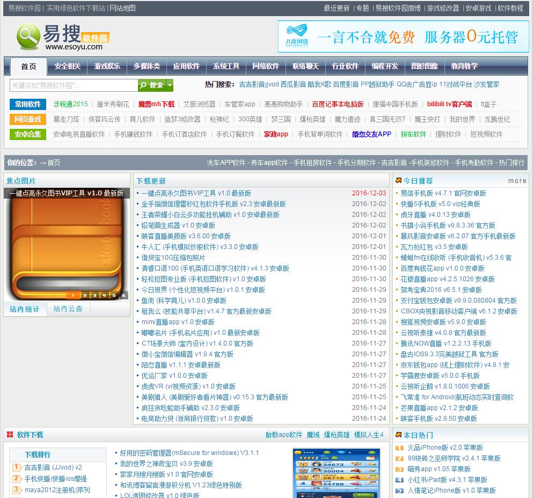This screenshot has width=534, height=498.
Task: Open 虎牙直播 v4.0.13 安卓版 recommendation
Action: click(435, 215)
